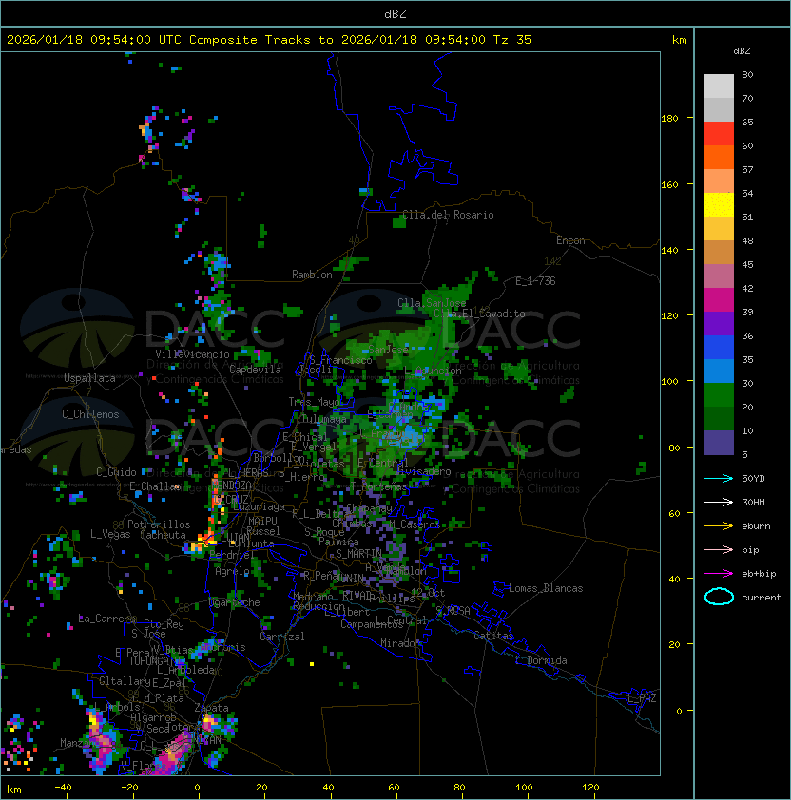
Task: Select the brown swatch between 48 and 45
Action: pyautogui.click(x=719, y=252)
